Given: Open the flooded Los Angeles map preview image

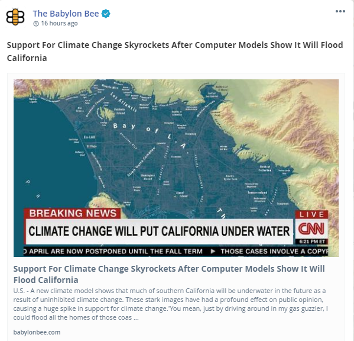Looking at the screenshot, I should 176,168.
